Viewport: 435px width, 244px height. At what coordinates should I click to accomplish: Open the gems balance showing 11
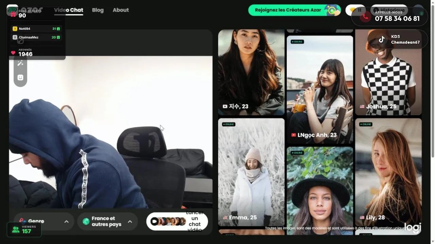coord(355,10)
